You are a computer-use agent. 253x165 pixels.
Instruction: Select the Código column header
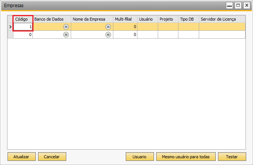pos(23,19)
